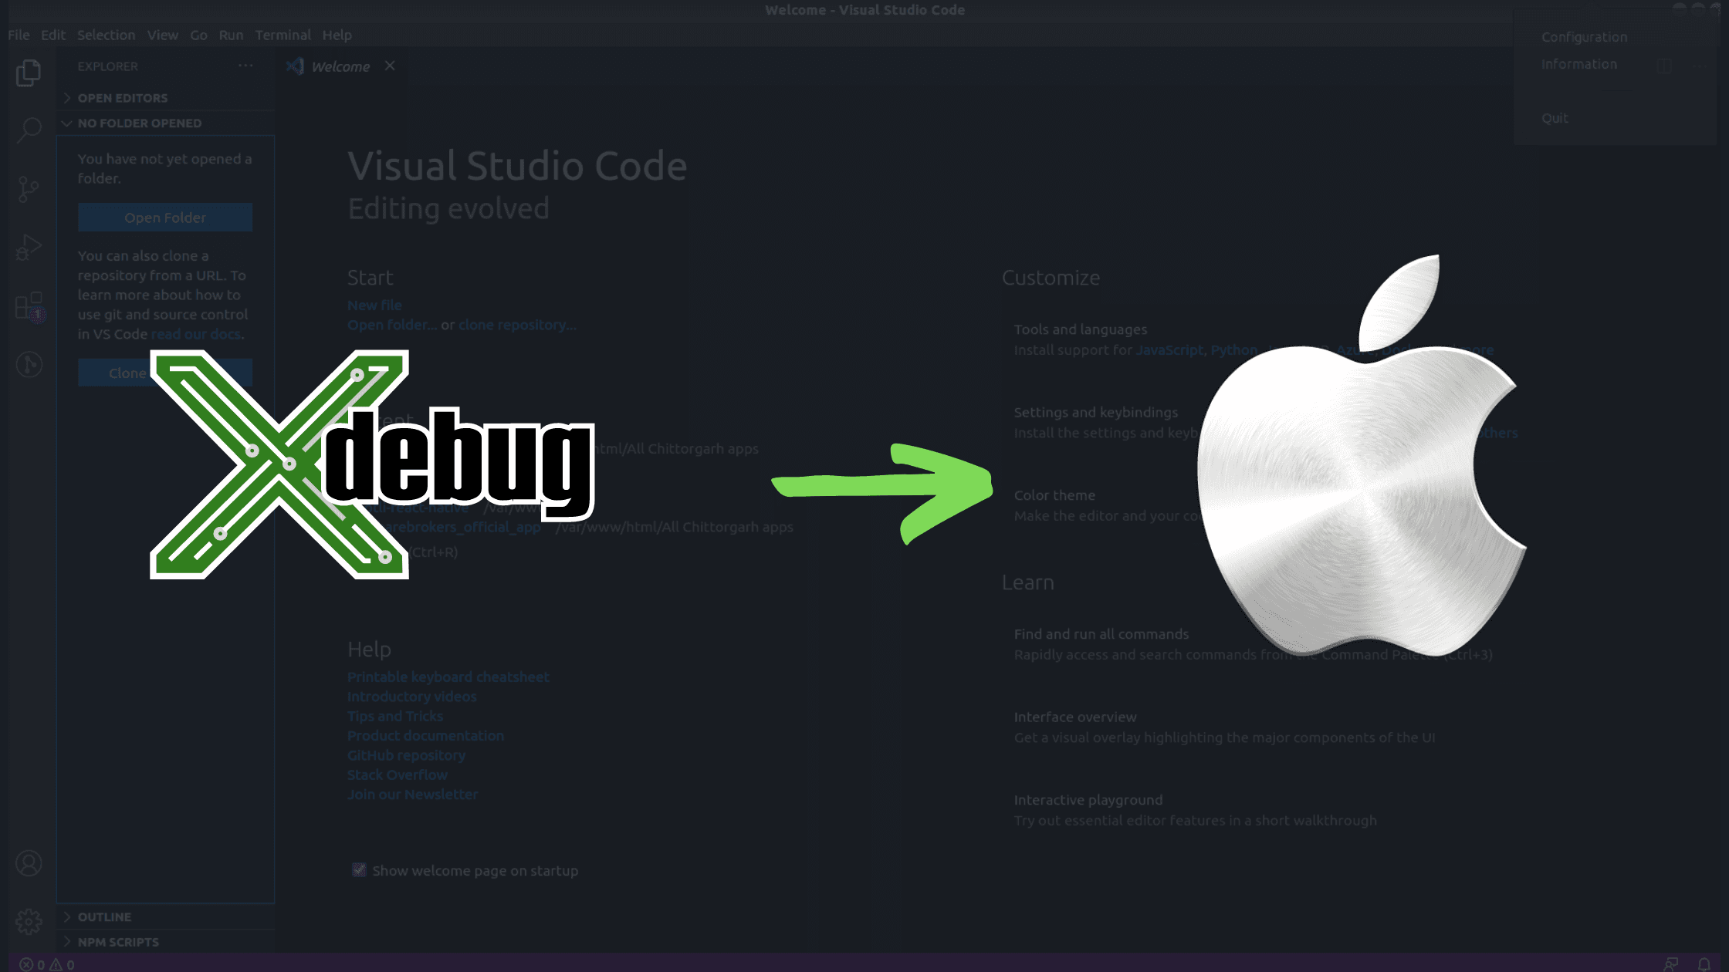Open the Explorer view in activity bar
1729x972 pixels.
click(x=29, y=73)
